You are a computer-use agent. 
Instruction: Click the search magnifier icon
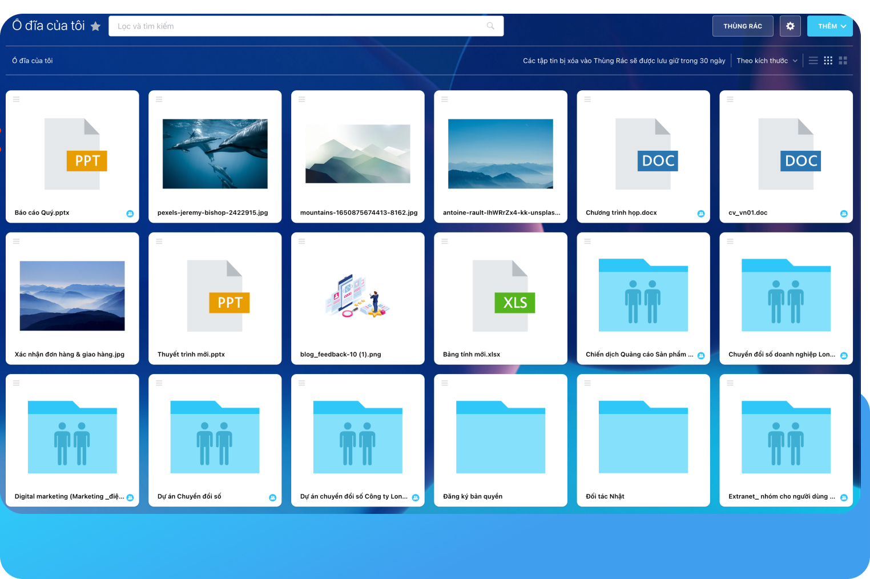tap(490, 26)
